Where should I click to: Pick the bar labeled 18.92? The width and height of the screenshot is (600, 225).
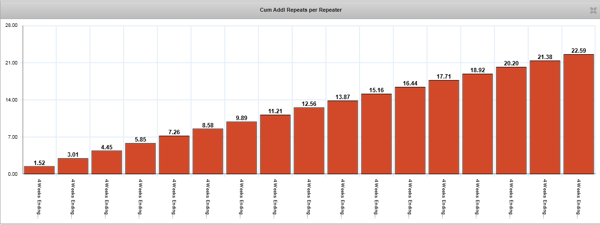point(477,124)
